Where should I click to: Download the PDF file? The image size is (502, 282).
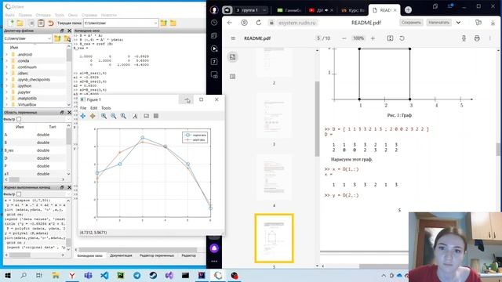[x=464, y=38]
